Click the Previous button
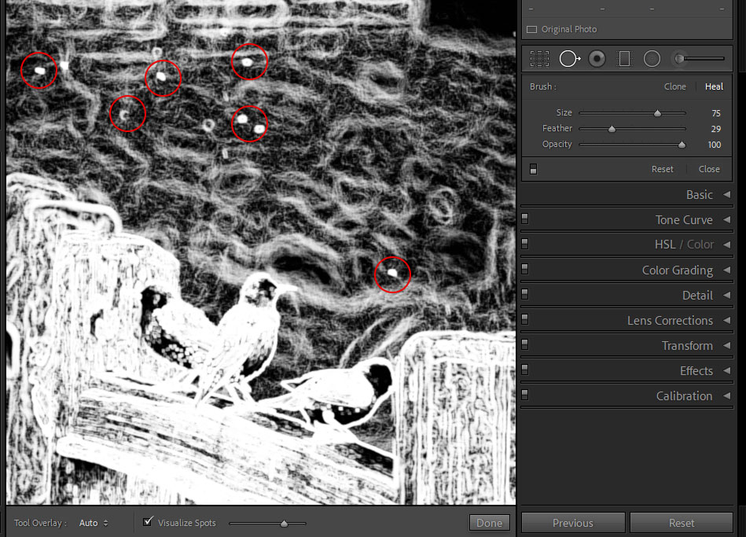This screenshot has width=746, height=537. pos(573,523)
